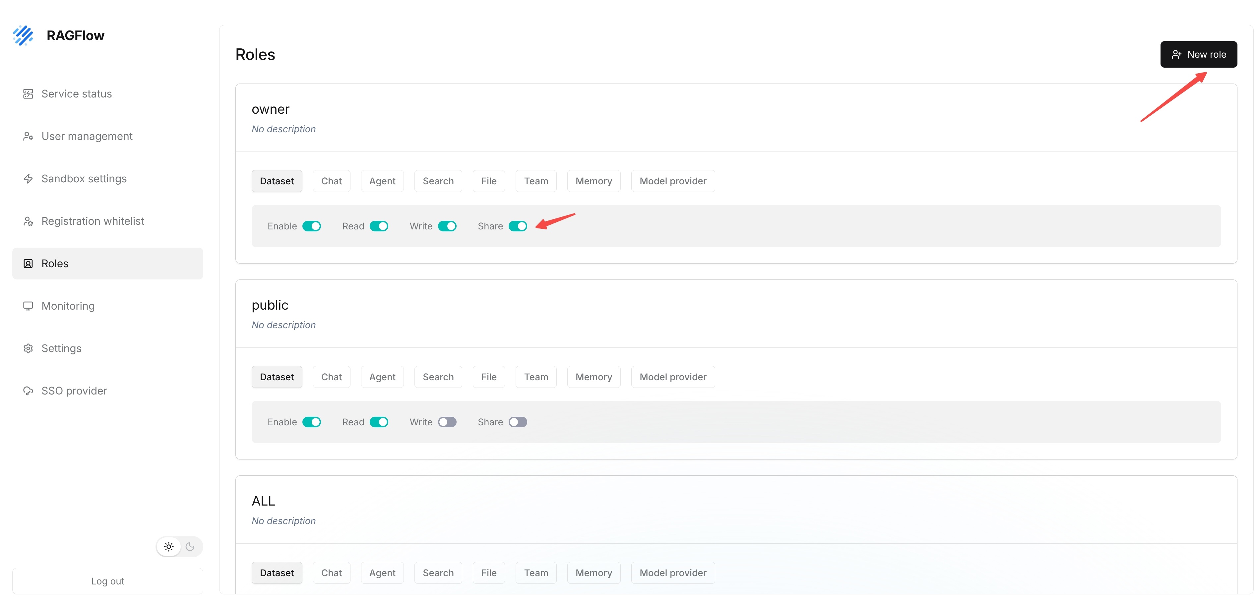Viewport: 1259px width, 606px height.
Task: Select Memory tab in ALL role
Action: (x=594, y=573)
